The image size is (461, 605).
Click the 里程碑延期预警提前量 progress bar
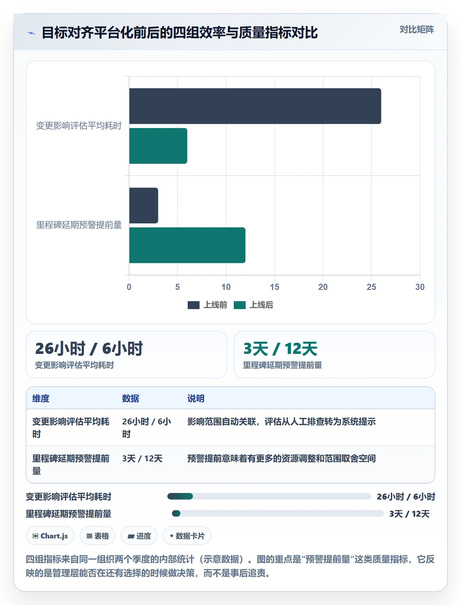(278, 513)
